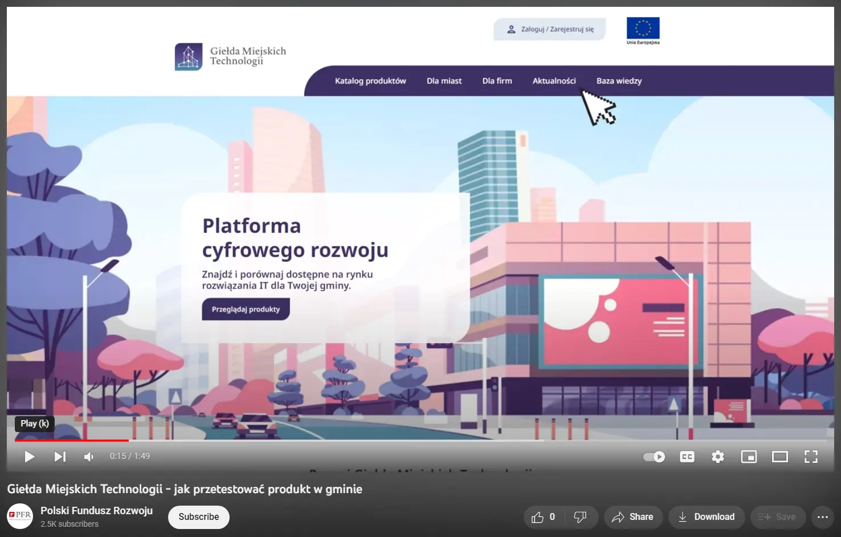Click the Platforma cyfrowego rozwoju heading

295,238
